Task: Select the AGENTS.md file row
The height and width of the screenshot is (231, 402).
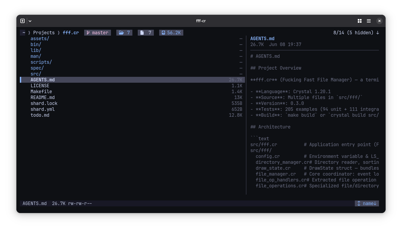Action: click(132, 80)
